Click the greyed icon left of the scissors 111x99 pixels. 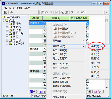tap(51, 12)
